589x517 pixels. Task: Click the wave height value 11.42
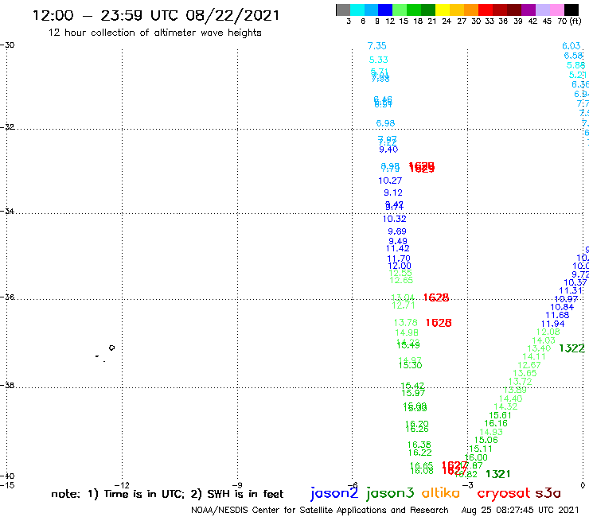397,248
